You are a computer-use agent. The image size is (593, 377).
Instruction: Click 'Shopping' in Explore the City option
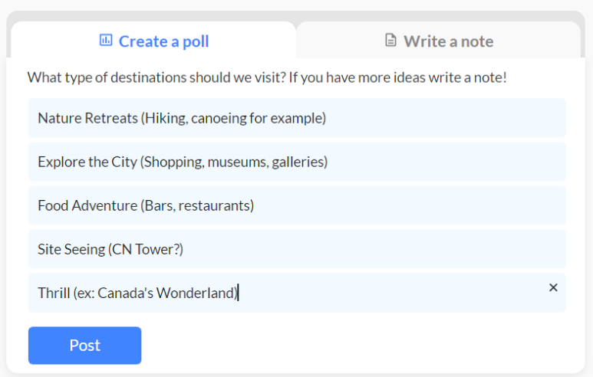click(170, 162)
